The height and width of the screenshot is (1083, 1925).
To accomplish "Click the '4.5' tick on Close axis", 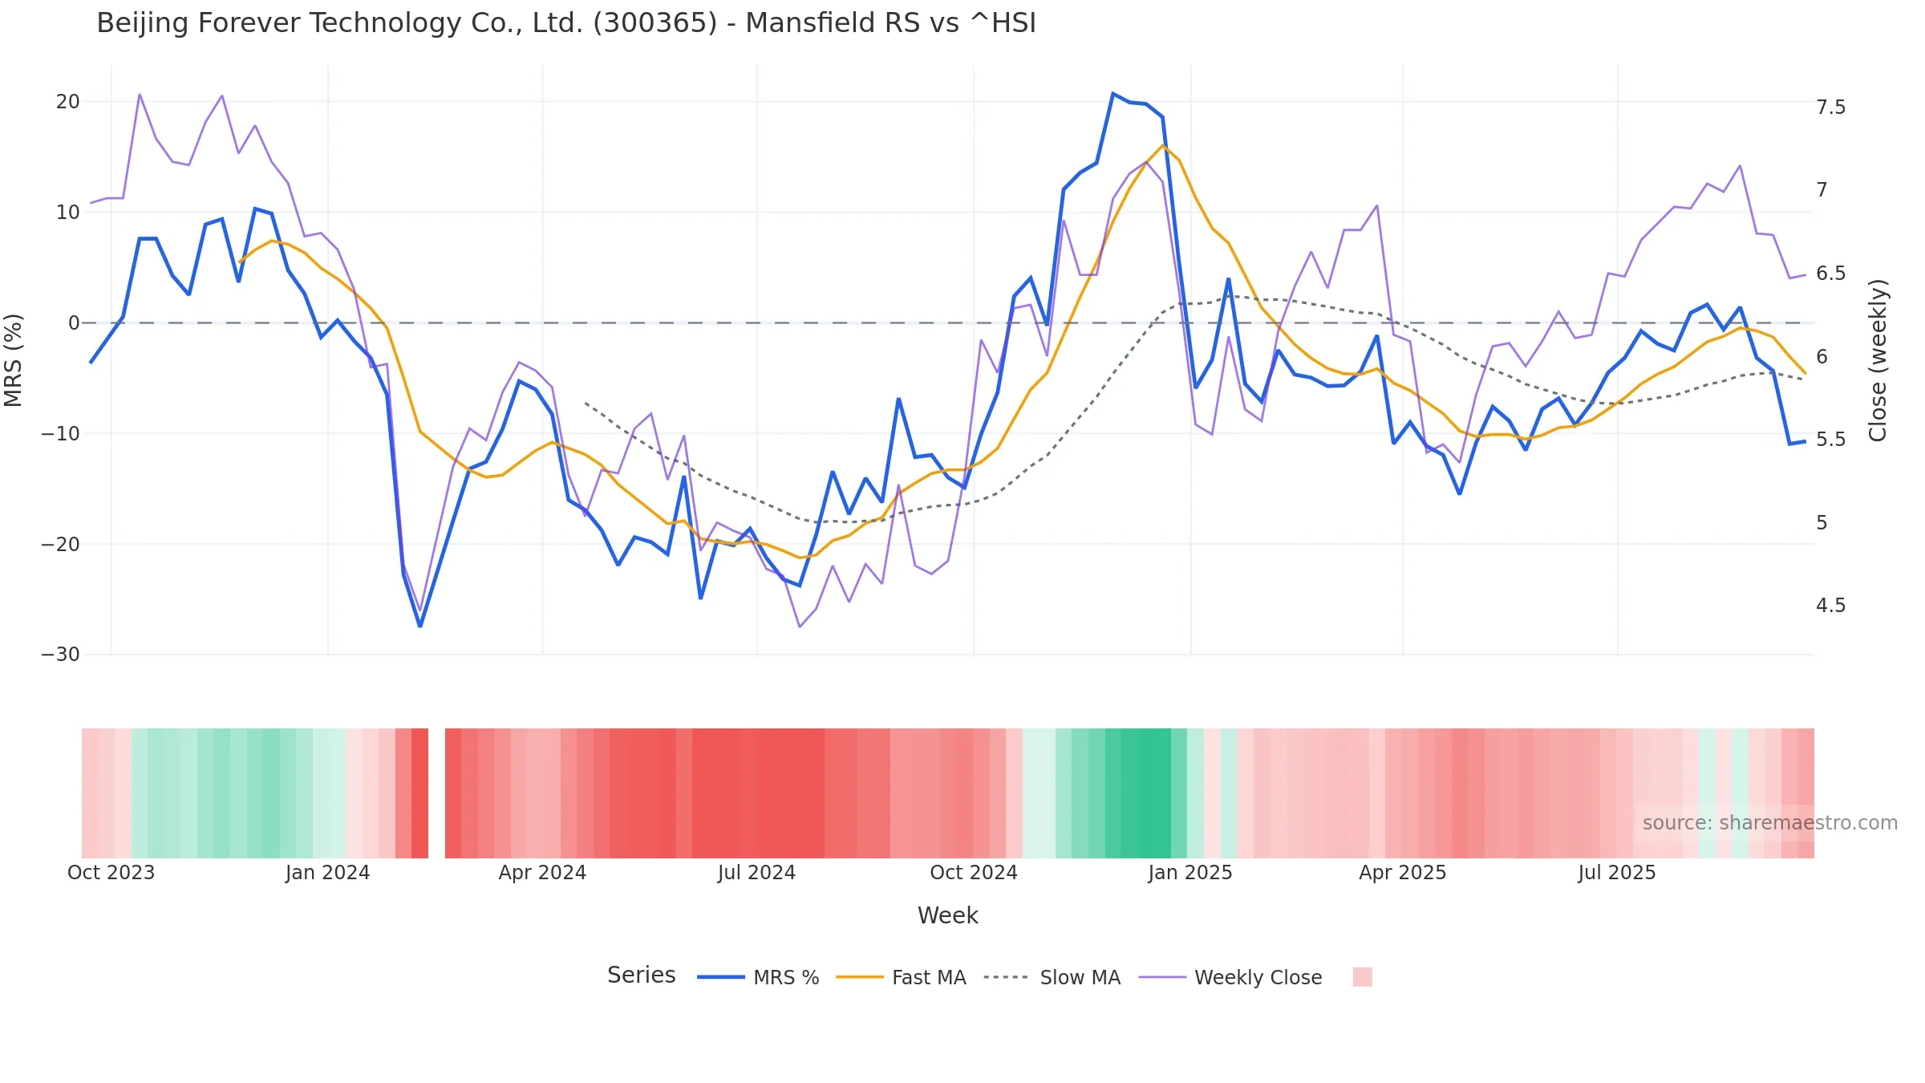I will pos(1831,606).
